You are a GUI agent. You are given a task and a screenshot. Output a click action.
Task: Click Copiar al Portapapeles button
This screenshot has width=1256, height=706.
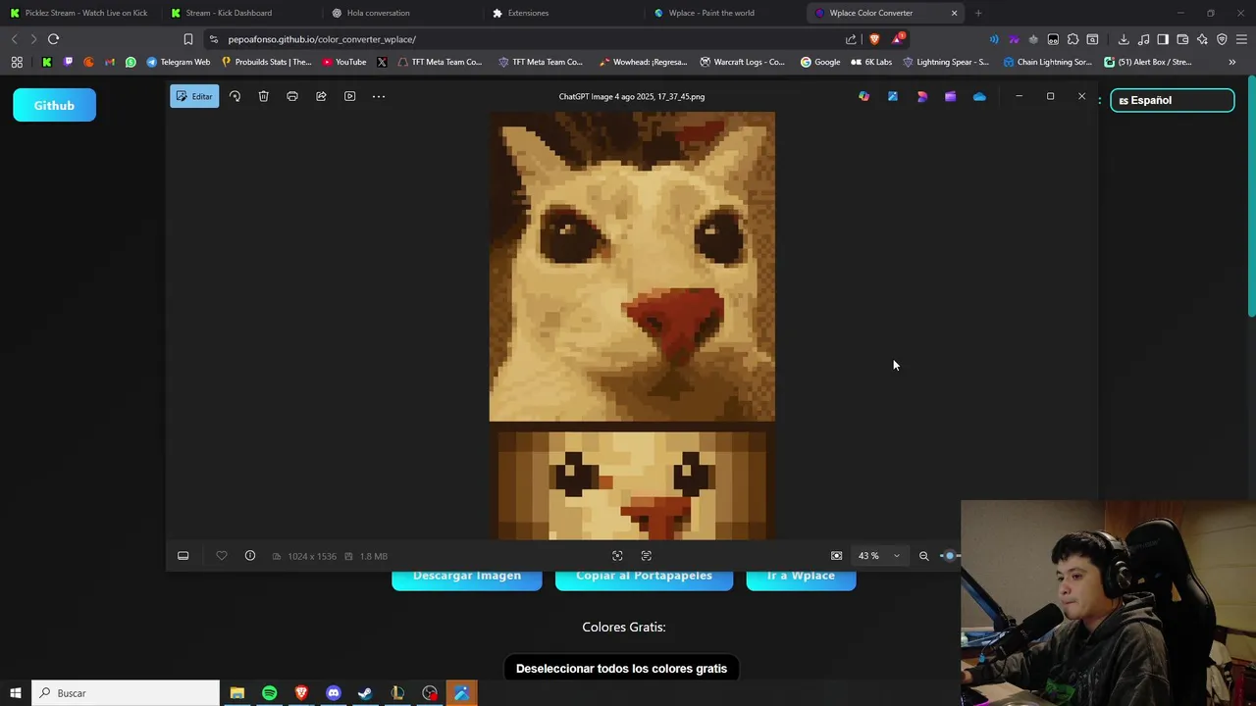[644, 578]
